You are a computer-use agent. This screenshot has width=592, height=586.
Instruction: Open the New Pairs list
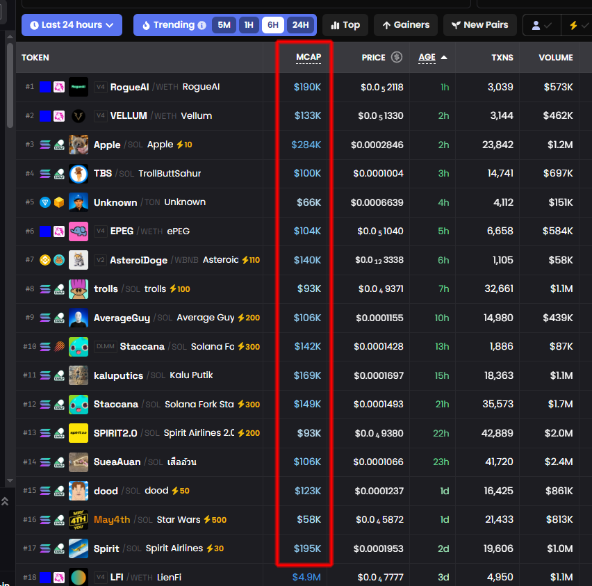[480, 25]
